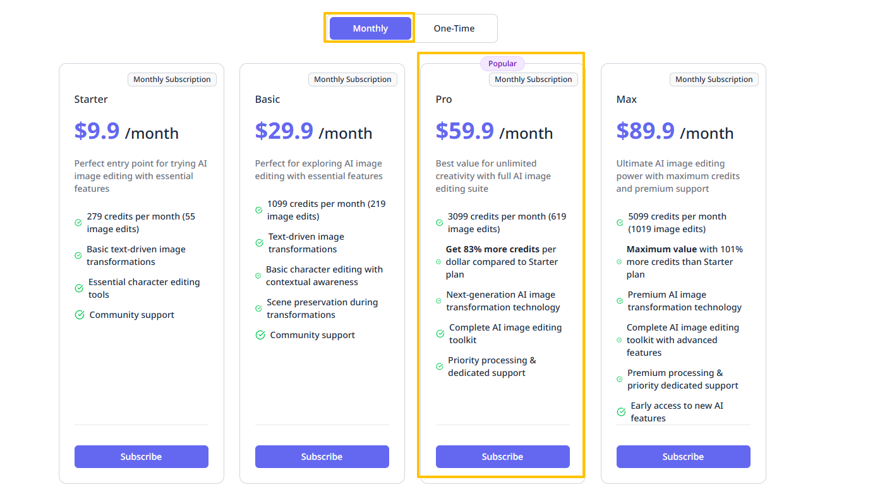Click the Popular badge on Pro plan
The image size is (887, 492).
coord(503,64)
